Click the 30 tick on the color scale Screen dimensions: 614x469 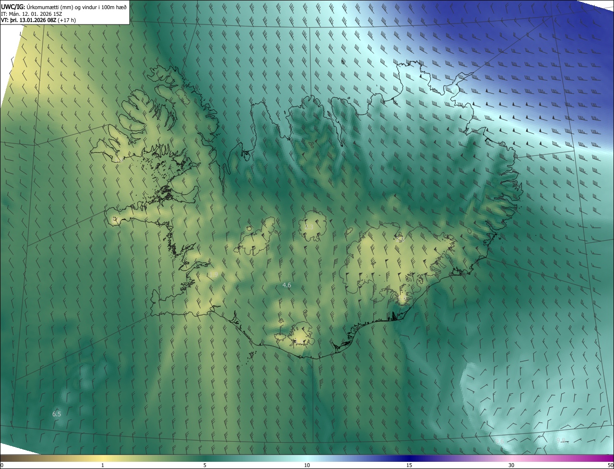tap(511, 465)
